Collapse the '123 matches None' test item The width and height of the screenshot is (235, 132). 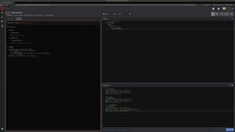[x=16, y=40]
